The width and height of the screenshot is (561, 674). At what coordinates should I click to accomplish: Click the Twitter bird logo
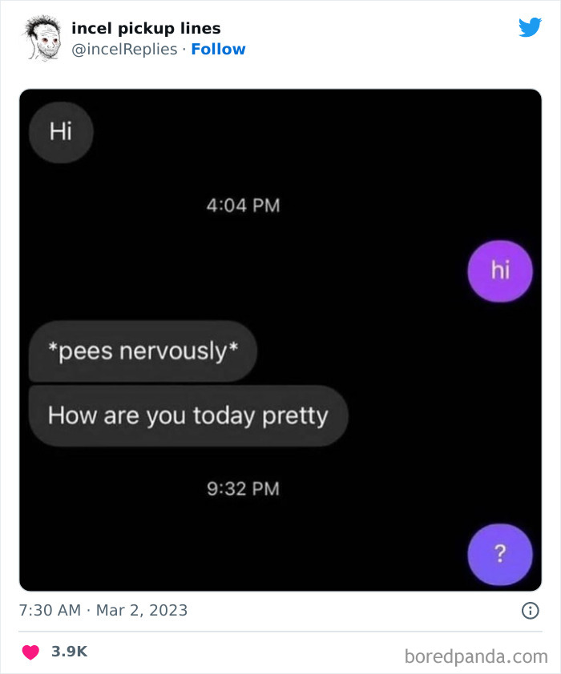point(530,27)
